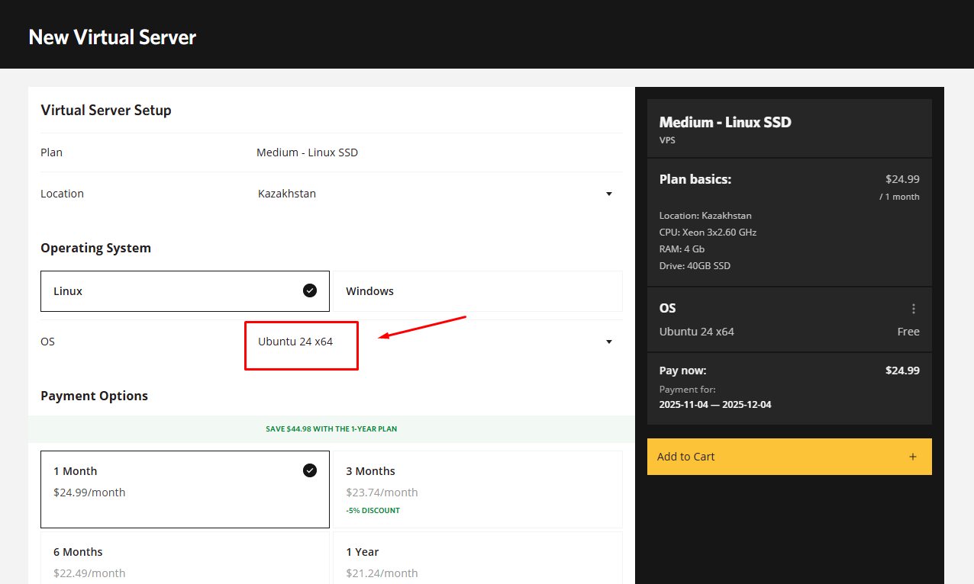
Task: Pick the 6 Months billing period
Action: (x=185, y=560)
